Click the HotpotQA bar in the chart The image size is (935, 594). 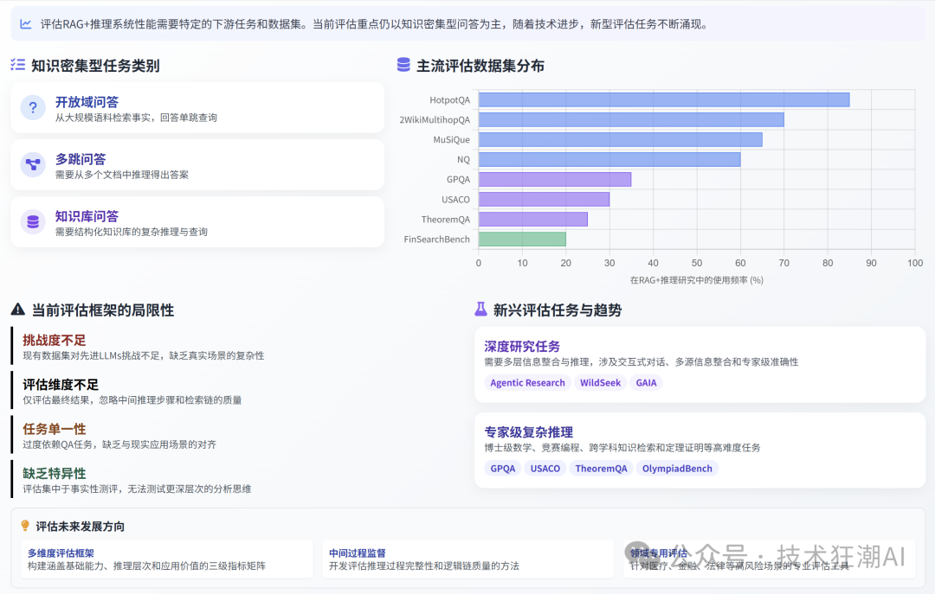[664, 100]
